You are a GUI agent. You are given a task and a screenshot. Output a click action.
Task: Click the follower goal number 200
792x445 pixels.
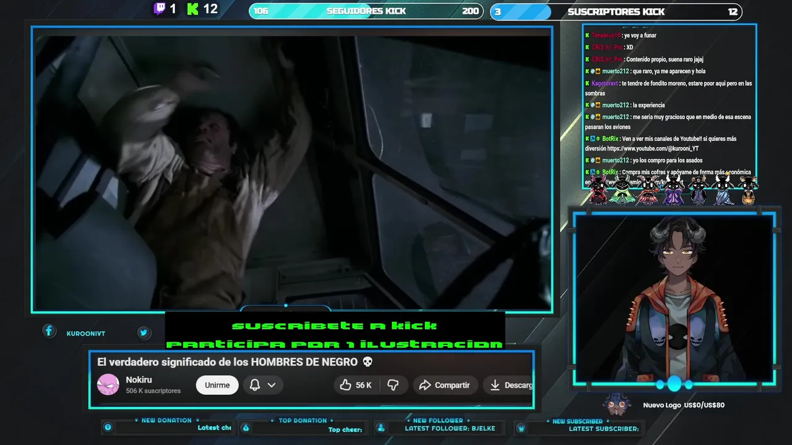coord(470,11)
